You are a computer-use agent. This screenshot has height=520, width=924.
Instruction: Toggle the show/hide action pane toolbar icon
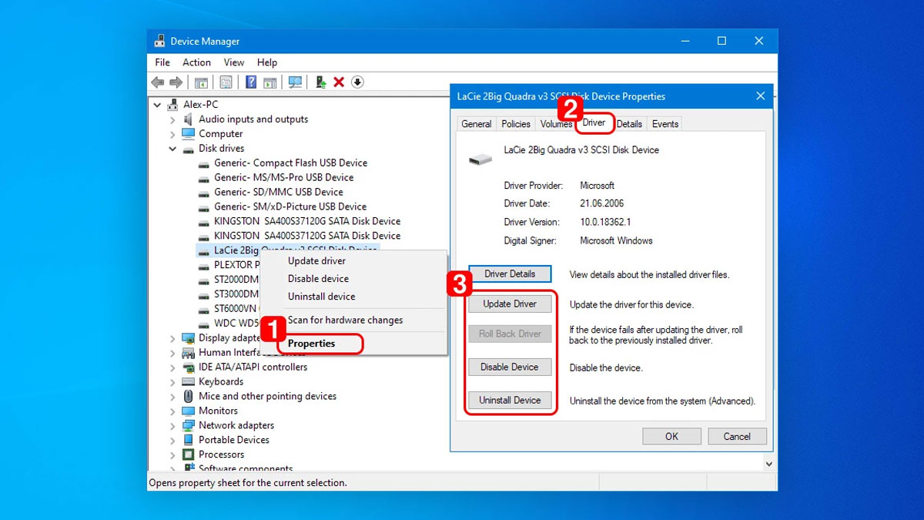click(x=269, y=82)
